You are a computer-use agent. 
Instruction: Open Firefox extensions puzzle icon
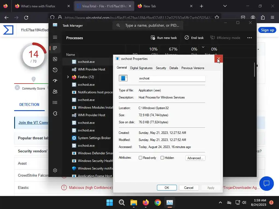[263, 17]
